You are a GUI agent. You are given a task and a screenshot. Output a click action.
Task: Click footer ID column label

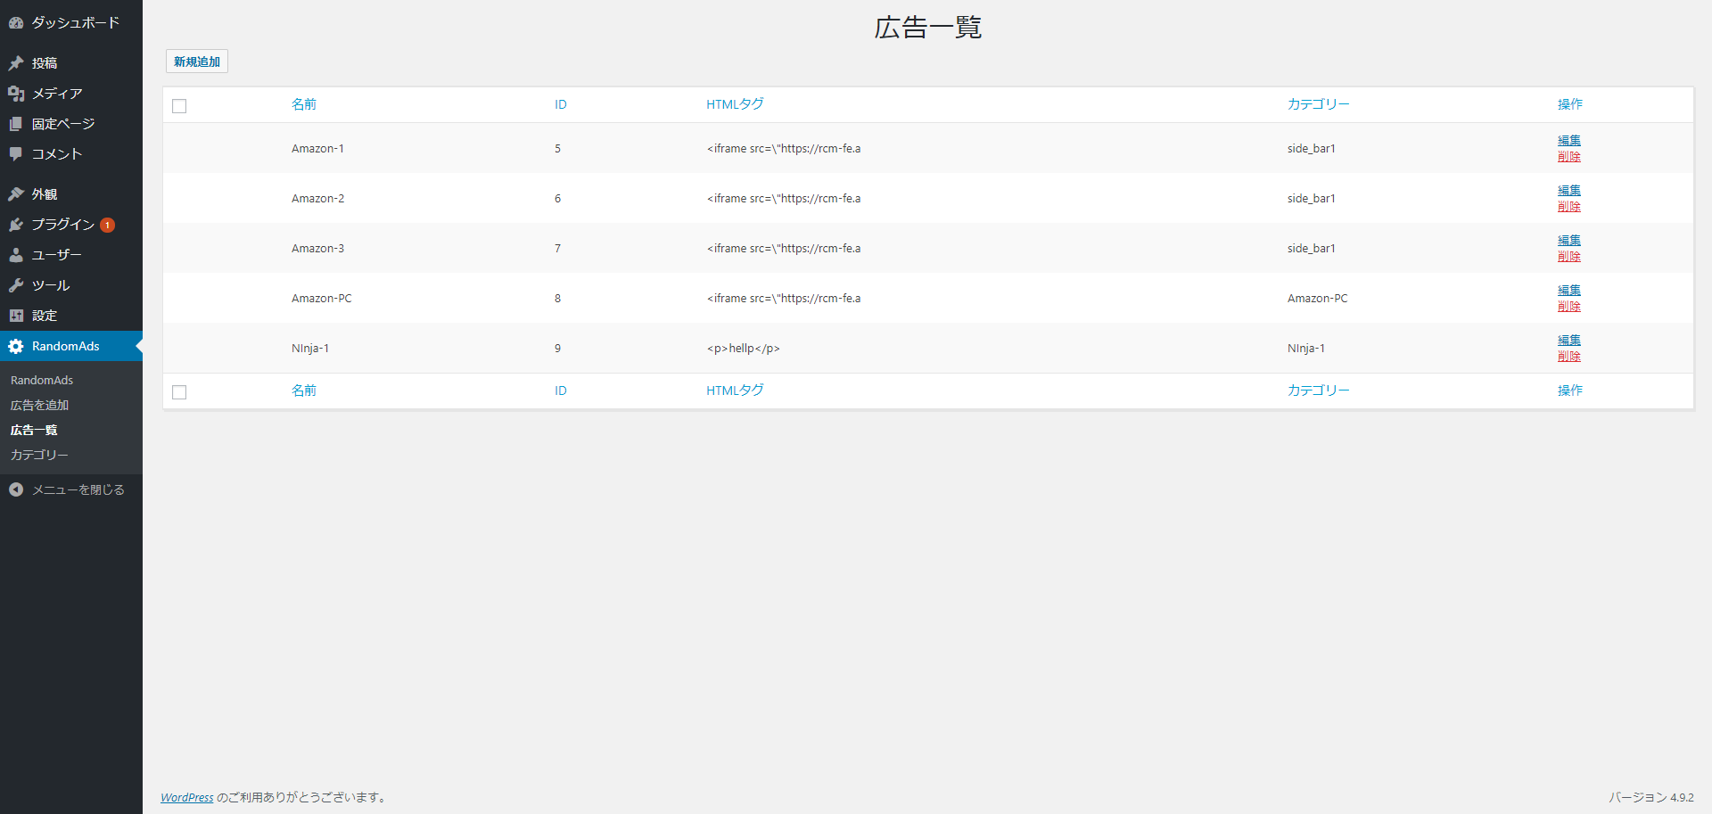pyautogui.click(x=561, y=391)
